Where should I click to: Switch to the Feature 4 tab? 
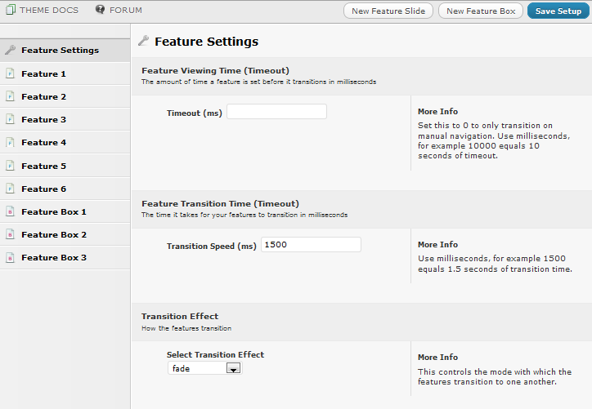pyautogui.click(x=65, y=142)
